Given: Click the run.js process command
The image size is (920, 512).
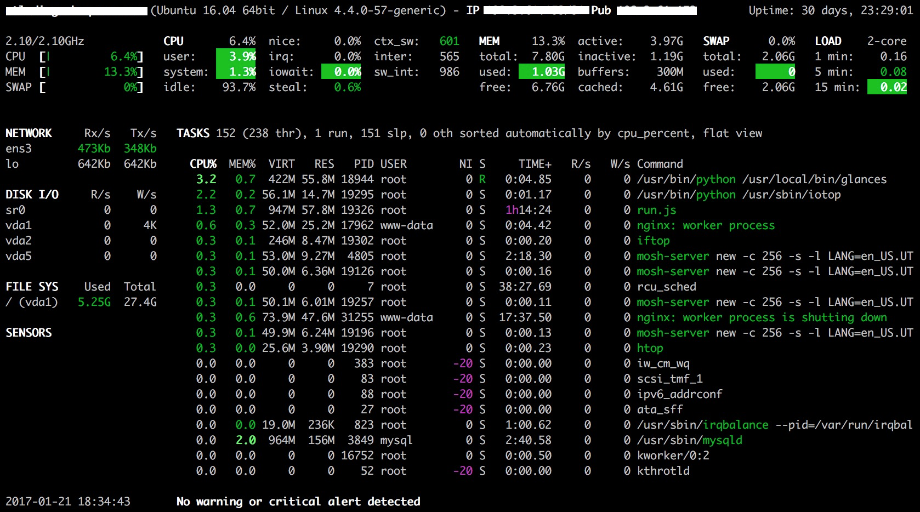Looking at the screenshot, I should coord(656,210).
